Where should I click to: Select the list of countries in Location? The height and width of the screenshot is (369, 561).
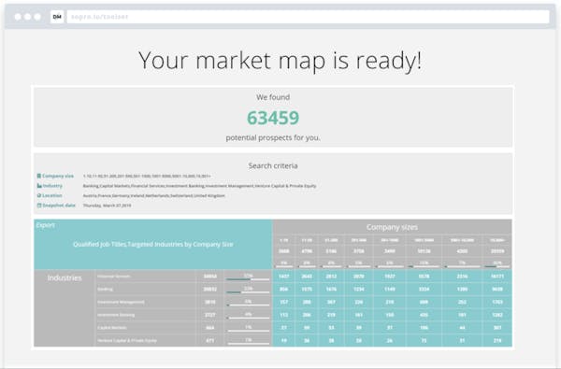pos(154,195)
